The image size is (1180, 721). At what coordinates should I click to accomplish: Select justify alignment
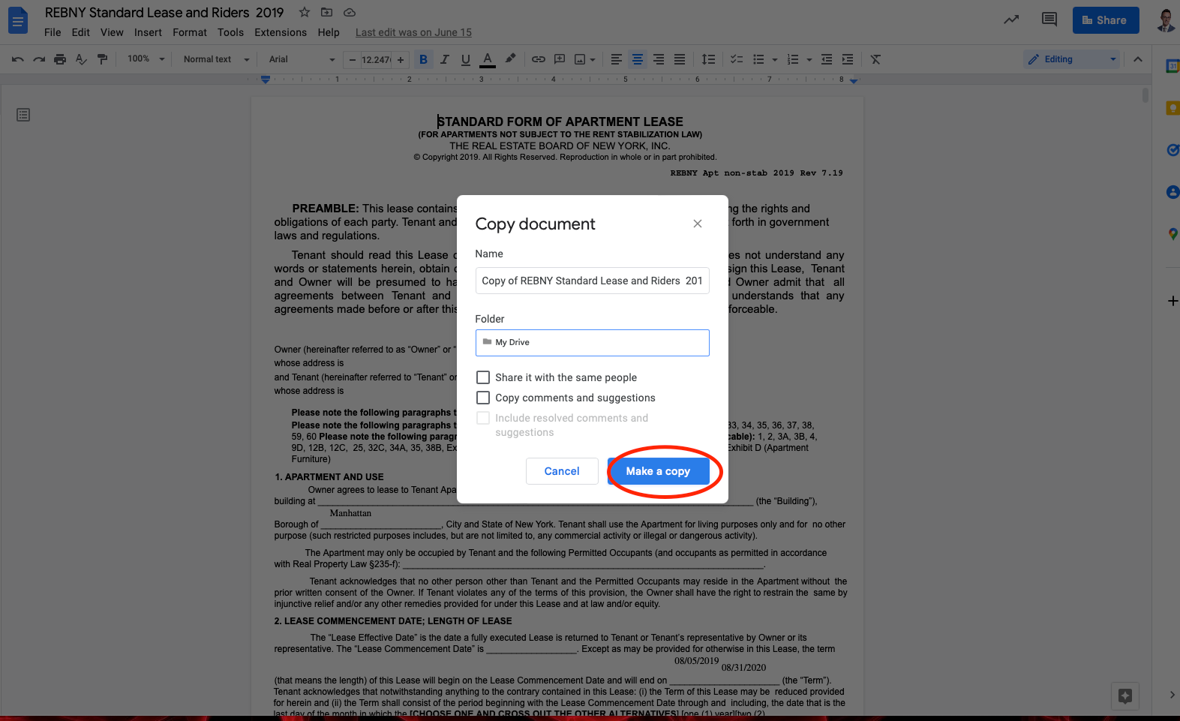680,59
